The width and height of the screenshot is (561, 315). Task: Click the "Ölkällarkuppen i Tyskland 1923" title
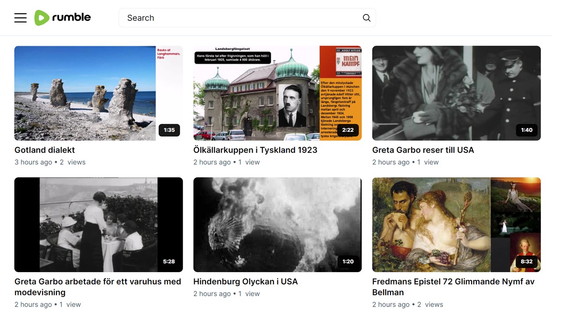click(x=255, y=150)
